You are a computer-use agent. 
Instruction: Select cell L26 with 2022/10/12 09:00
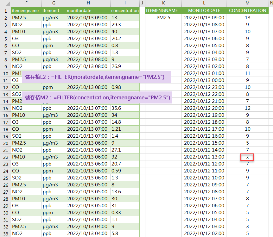[x=204, y=184]
